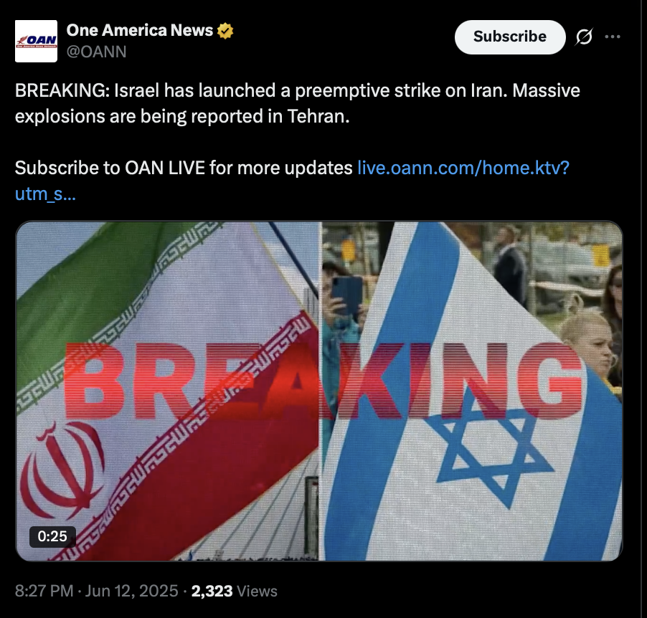The width and height of the screenshot is (647, 618).
Task: Open the three-dot more options menu
Action: point(613,37)
